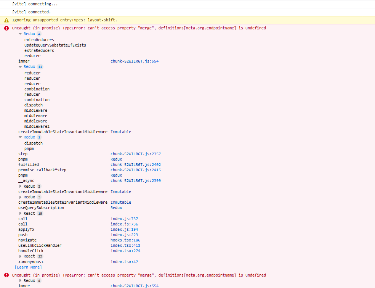Click the error icon on the bottom TypeError
The image size is (375, 288).
[x=6, y=275]
